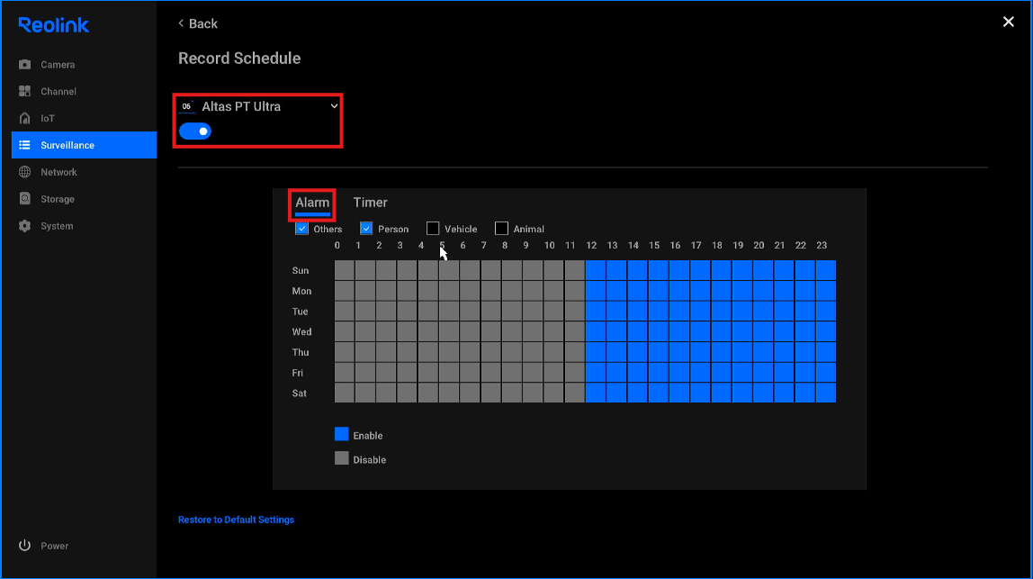1033x579 pixels.
Task: Uncheck the Others checkbox
Action: [x=301, y=229]
